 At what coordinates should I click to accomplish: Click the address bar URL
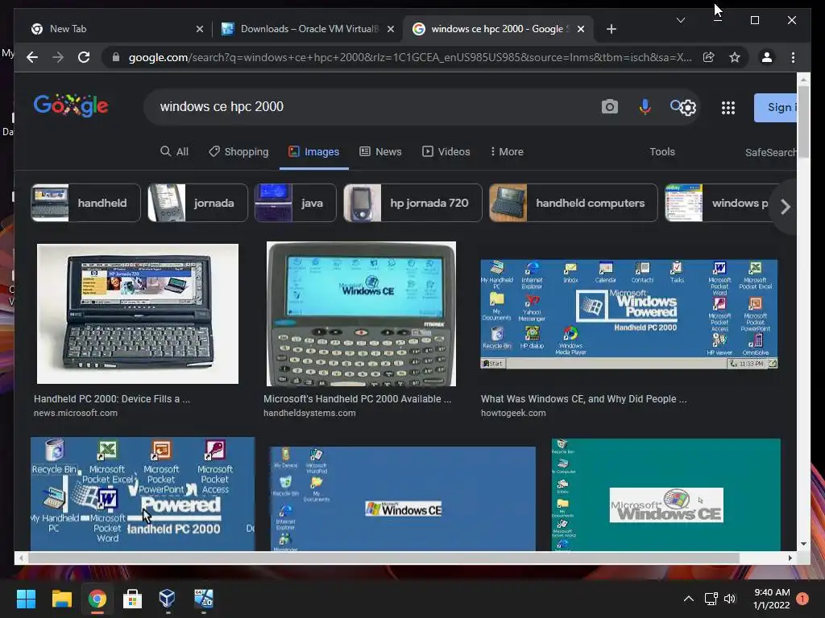410,57
